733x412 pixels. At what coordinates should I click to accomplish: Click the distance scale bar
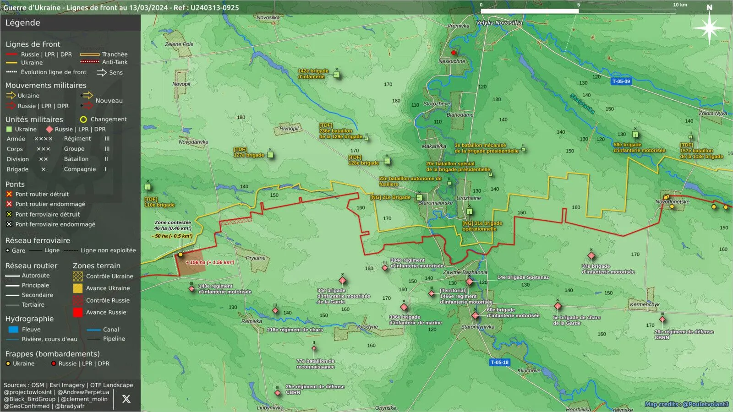578,11
